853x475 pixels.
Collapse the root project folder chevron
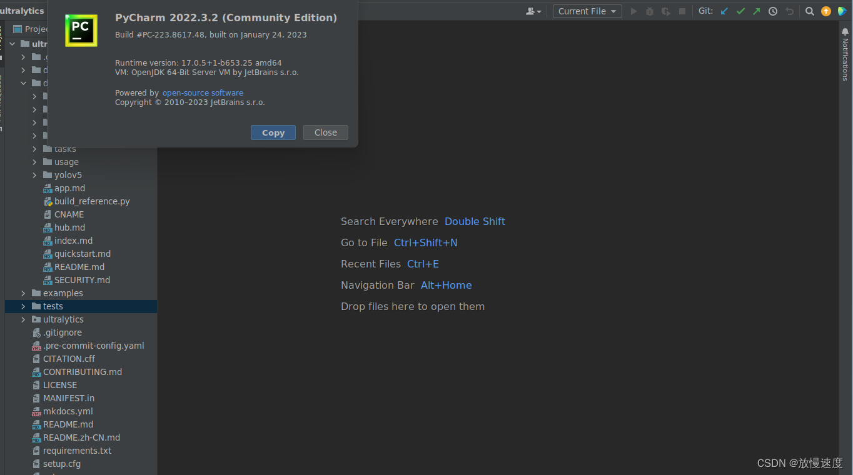pyautogui.click(x=13, y=44)
